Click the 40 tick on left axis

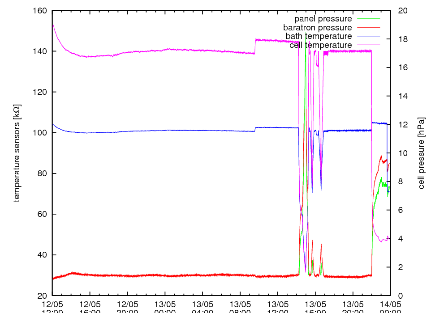pos(41,255)
